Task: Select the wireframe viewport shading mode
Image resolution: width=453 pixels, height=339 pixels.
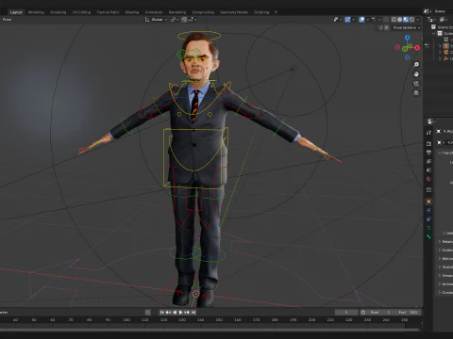Action: click(394, 20)
